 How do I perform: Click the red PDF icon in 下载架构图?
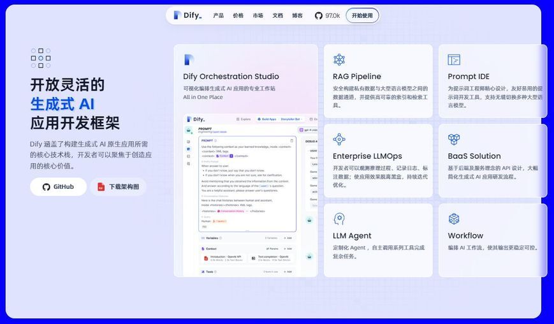click(x=101, y=187)
